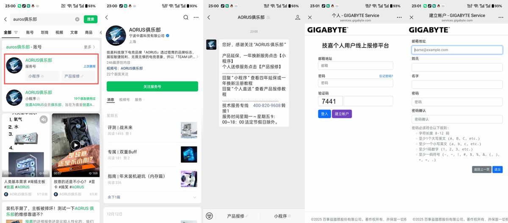This screenshot has height=223, width=508.
Task: Switch to the 文章 search tab
Action: tap(74, 33)
